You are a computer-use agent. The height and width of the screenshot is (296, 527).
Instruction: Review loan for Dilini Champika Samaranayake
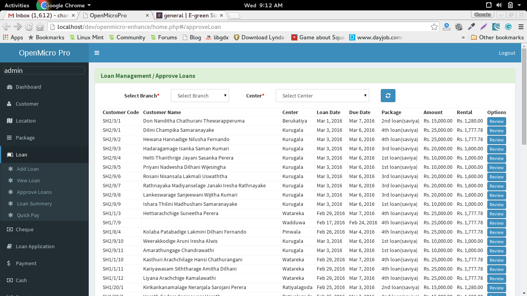pyautogui.click(x=497, y=131)
